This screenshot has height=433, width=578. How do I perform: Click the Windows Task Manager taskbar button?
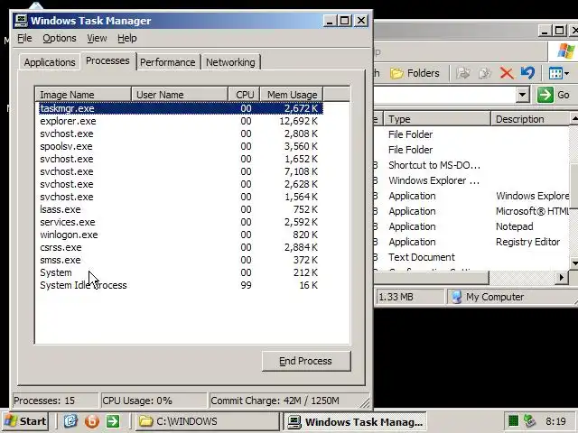click(x=355, y=421)
